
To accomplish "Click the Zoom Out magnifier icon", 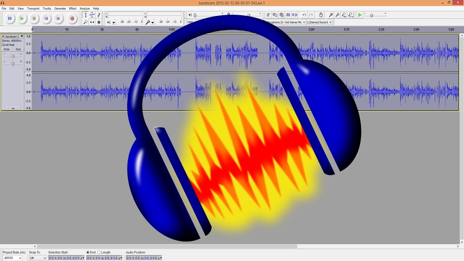I will coord(337,15).
